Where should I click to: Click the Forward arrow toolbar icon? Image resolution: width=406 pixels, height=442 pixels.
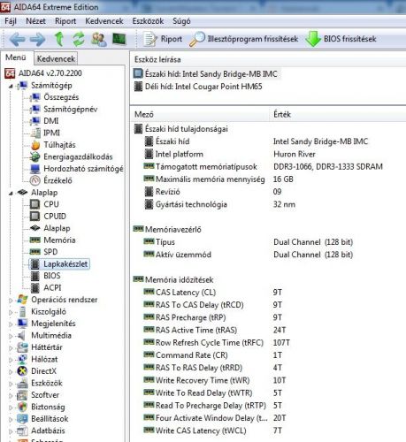point(38,39)
